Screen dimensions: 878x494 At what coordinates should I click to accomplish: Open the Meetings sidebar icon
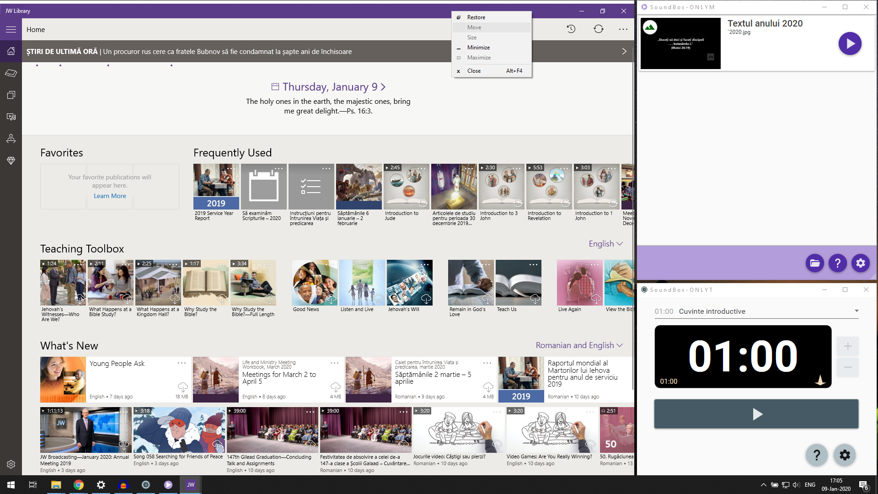click(x=11, y=139)
